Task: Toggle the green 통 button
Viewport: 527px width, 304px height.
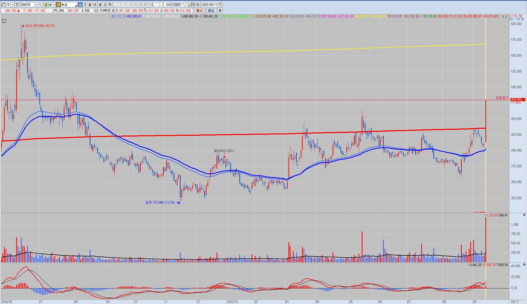Action: click(46, 5)
